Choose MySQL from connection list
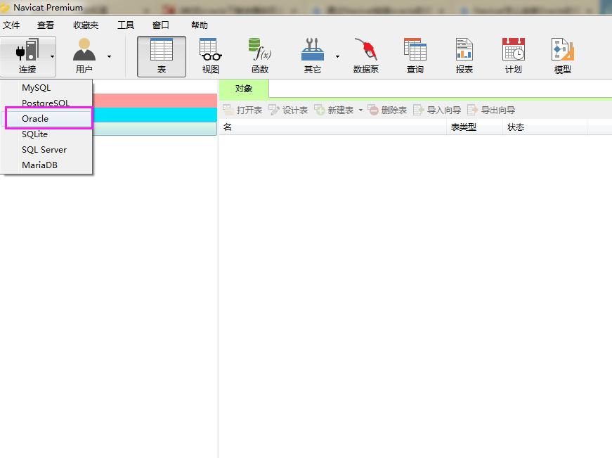This screenshot has width=612, height=458. click(47, 87)
